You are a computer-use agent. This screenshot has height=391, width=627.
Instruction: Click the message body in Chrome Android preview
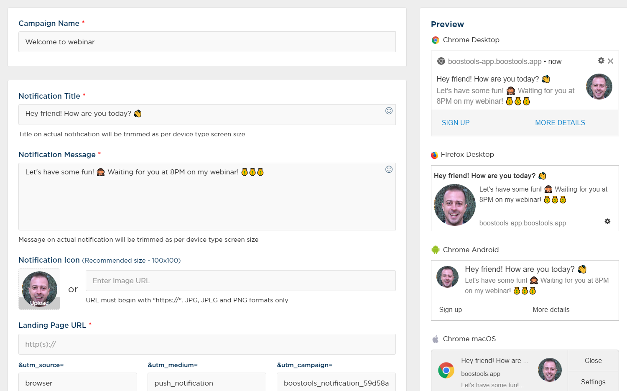(x=537, y=286)
